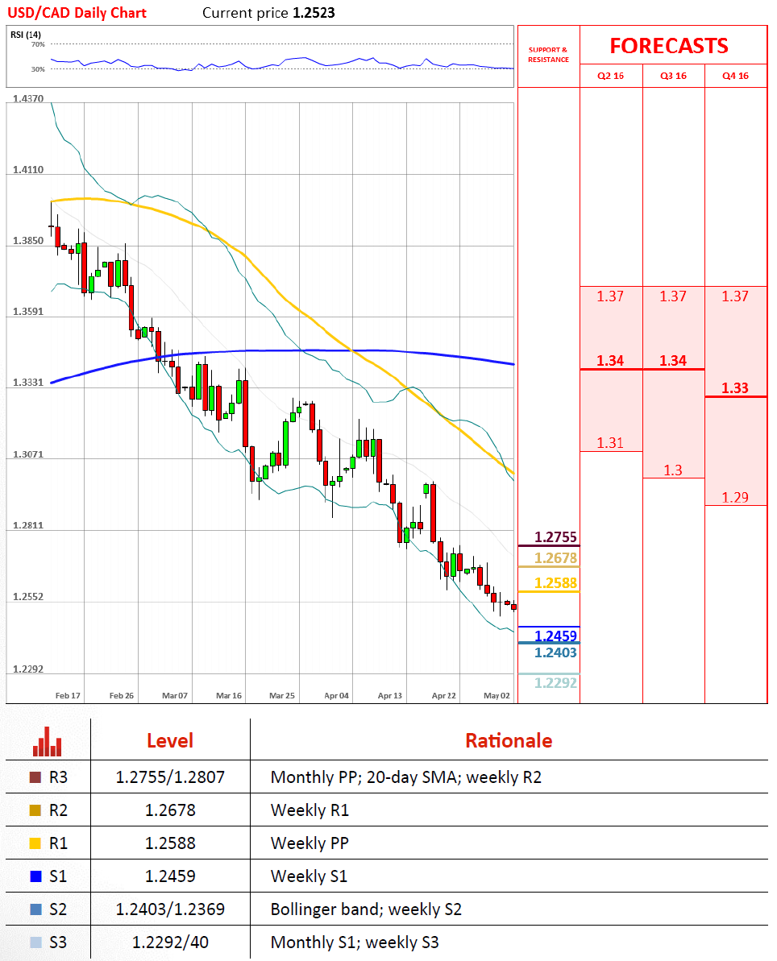Select the R1 yellow color swatch
The width and height of the screenshot is (777, 961).
[x=35, y=843]
